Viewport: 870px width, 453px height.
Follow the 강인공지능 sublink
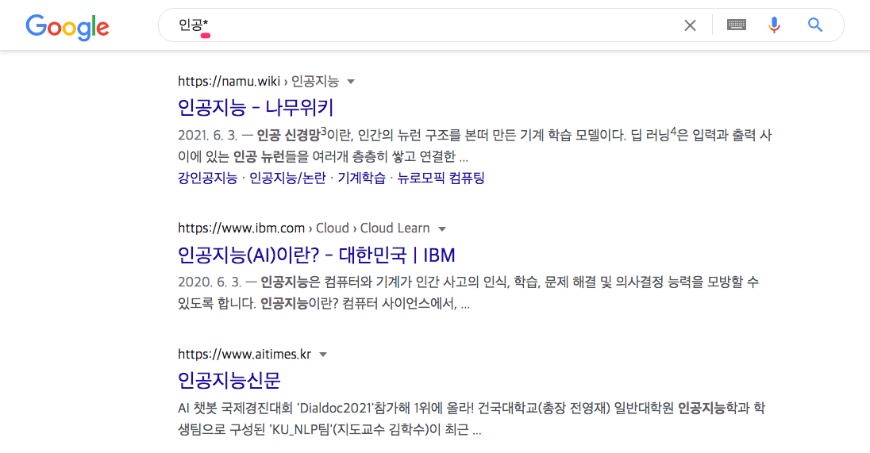207,178
